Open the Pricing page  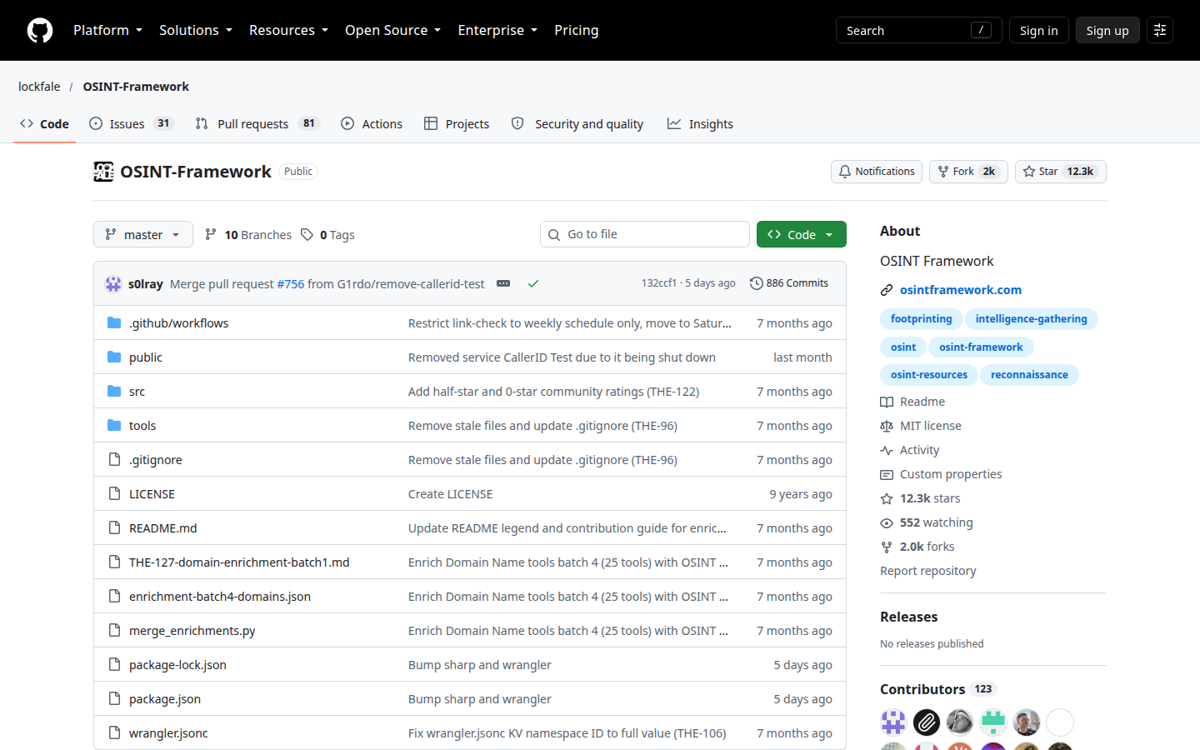click(x=577, y=30)
